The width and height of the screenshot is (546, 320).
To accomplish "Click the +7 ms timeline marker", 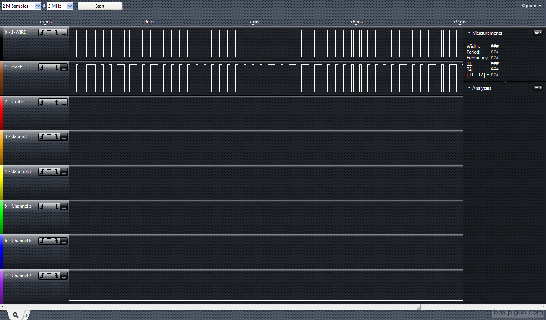I will pos(252,22).
